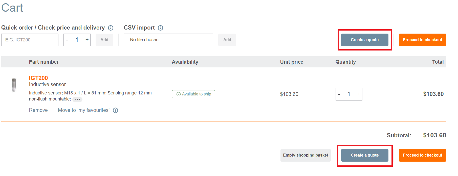458x176 pixels.
Task: Open the CSV file chooser field
Action: pyautogui.click(x=168, y=40)
